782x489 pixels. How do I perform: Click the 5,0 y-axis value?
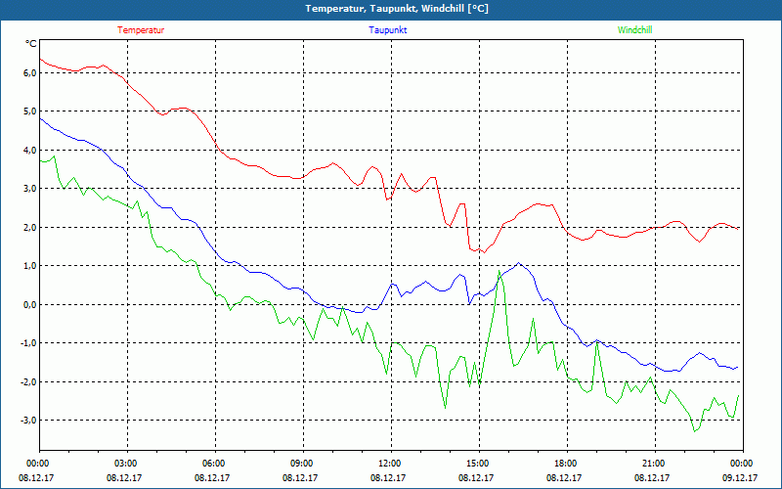(x=30, y=111)
